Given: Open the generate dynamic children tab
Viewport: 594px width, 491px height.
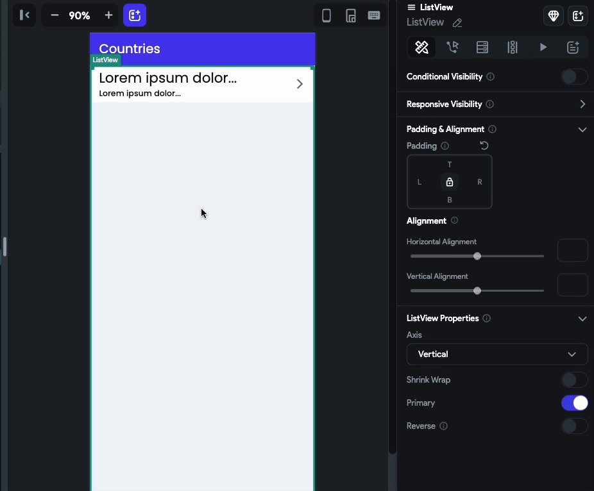Looking at the screenshot, I should (x=512, y=47).
